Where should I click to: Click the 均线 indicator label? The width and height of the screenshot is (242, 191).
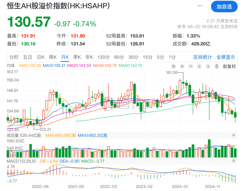click(11, 66)
